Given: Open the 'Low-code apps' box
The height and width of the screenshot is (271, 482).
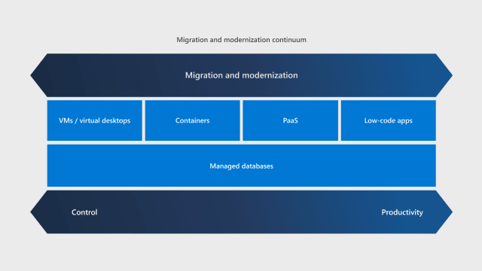Looking at the screenshot, I should coord(389,120).
